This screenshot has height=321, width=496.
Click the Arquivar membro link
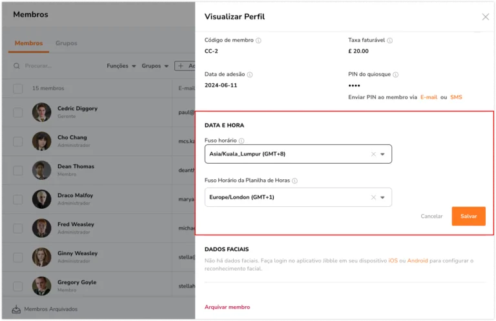point(227,307)
